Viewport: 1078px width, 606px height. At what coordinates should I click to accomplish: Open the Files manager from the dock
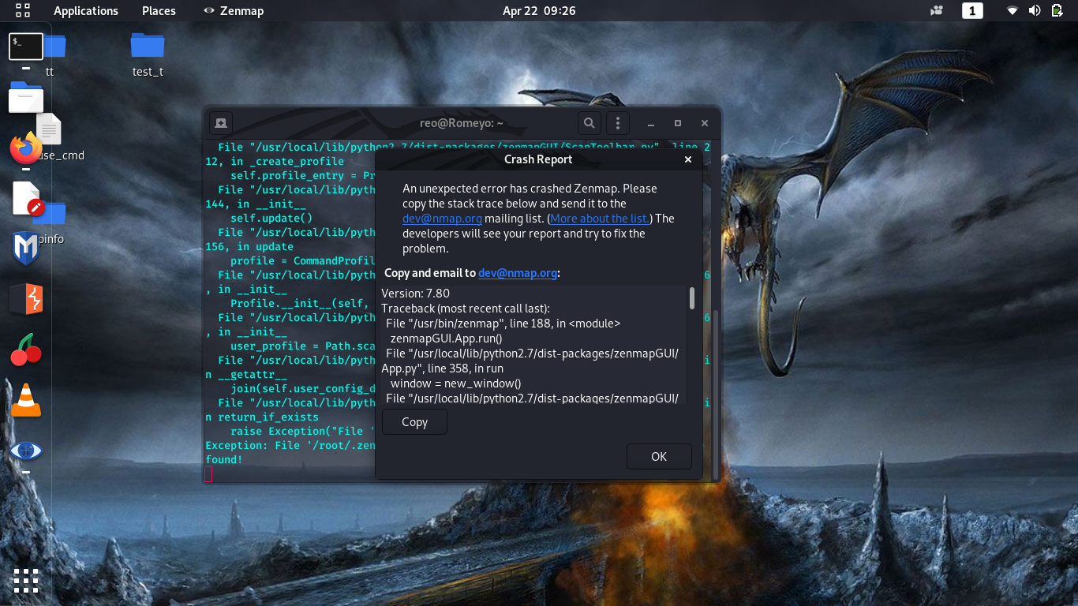pos(26,97)
